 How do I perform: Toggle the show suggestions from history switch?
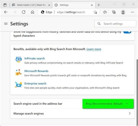tap(127, 32)
